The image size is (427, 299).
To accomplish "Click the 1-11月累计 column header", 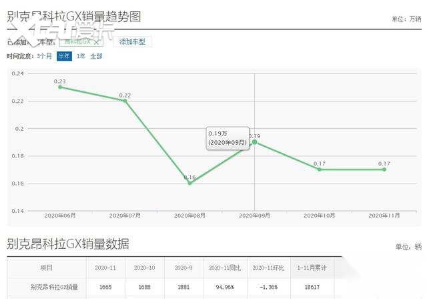I will pos(310,268).
